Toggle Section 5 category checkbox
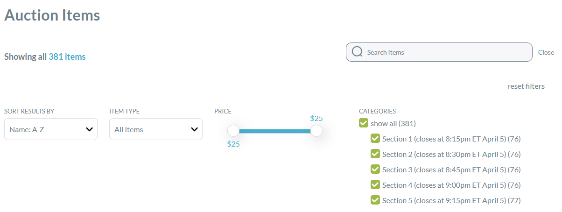This screenshot has height=212, width=562. click(375, 200)
